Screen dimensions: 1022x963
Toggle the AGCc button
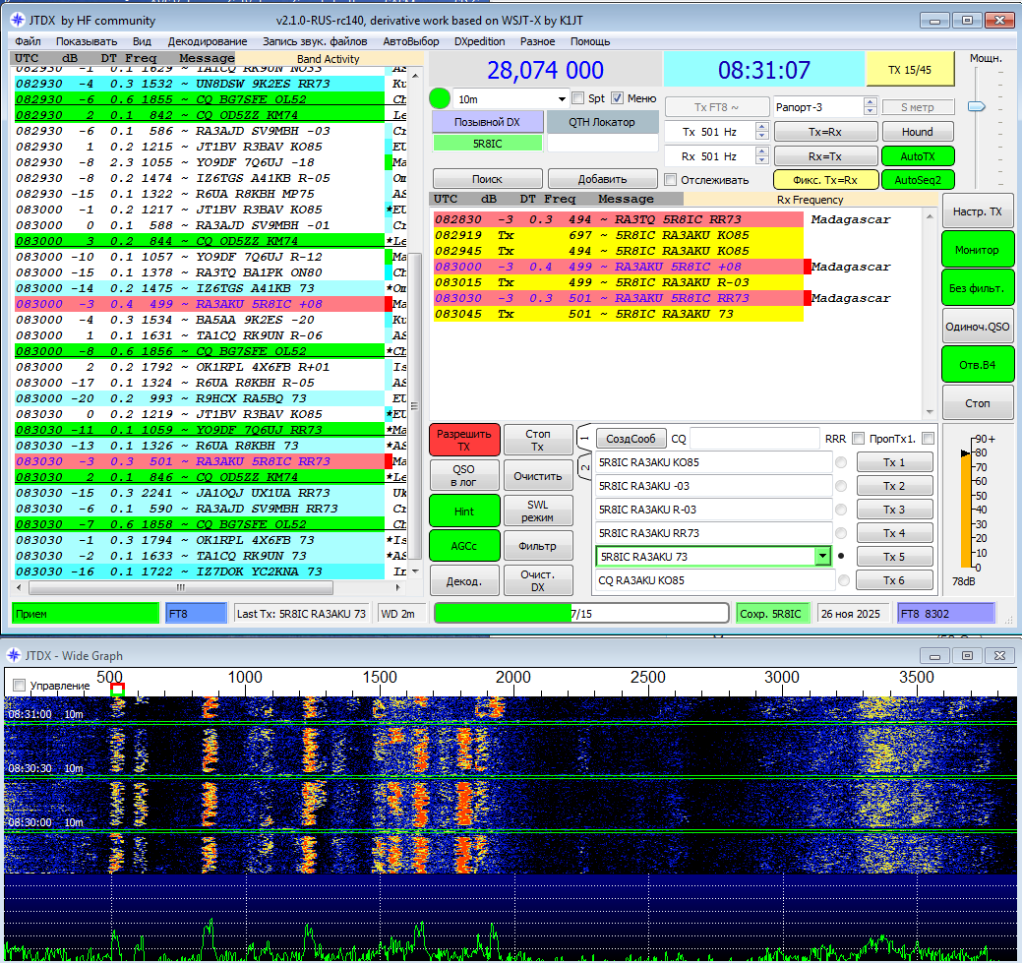[464, 546]
